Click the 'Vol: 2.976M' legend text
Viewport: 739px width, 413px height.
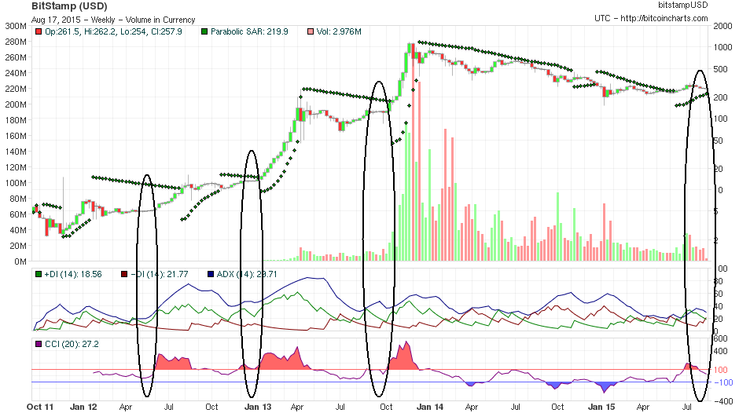339,31
